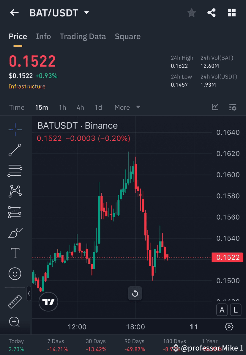Open the More timeframes dropdown
Viewport: 246px width, 355px height.
(127, 107)
